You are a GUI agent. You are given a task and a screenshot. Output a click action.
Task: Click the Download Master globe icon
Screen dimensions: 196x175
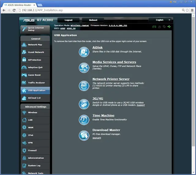coord(84,135)
